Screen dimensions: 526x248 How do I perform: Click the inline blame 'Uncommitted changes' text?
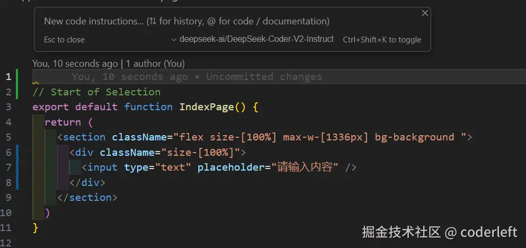click(264, 77)
